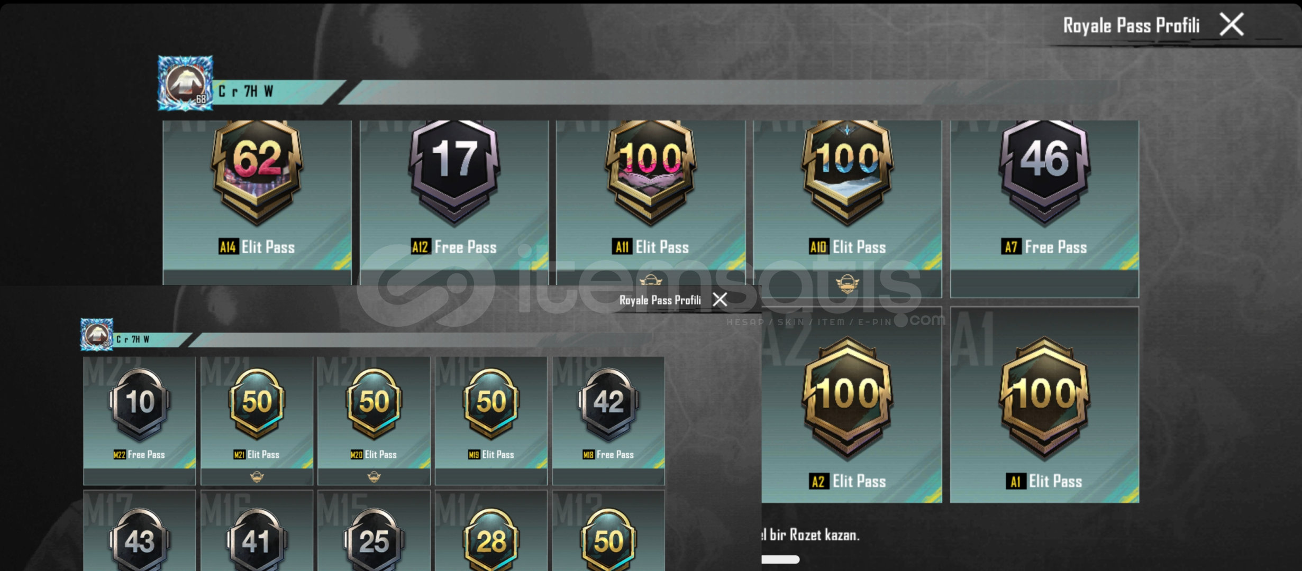Image resolution: width=1302 pixels, height=571 pixels.
Task: Open the M15 badge showing 25
Action: pyautogui.click(x=374, y=531)
